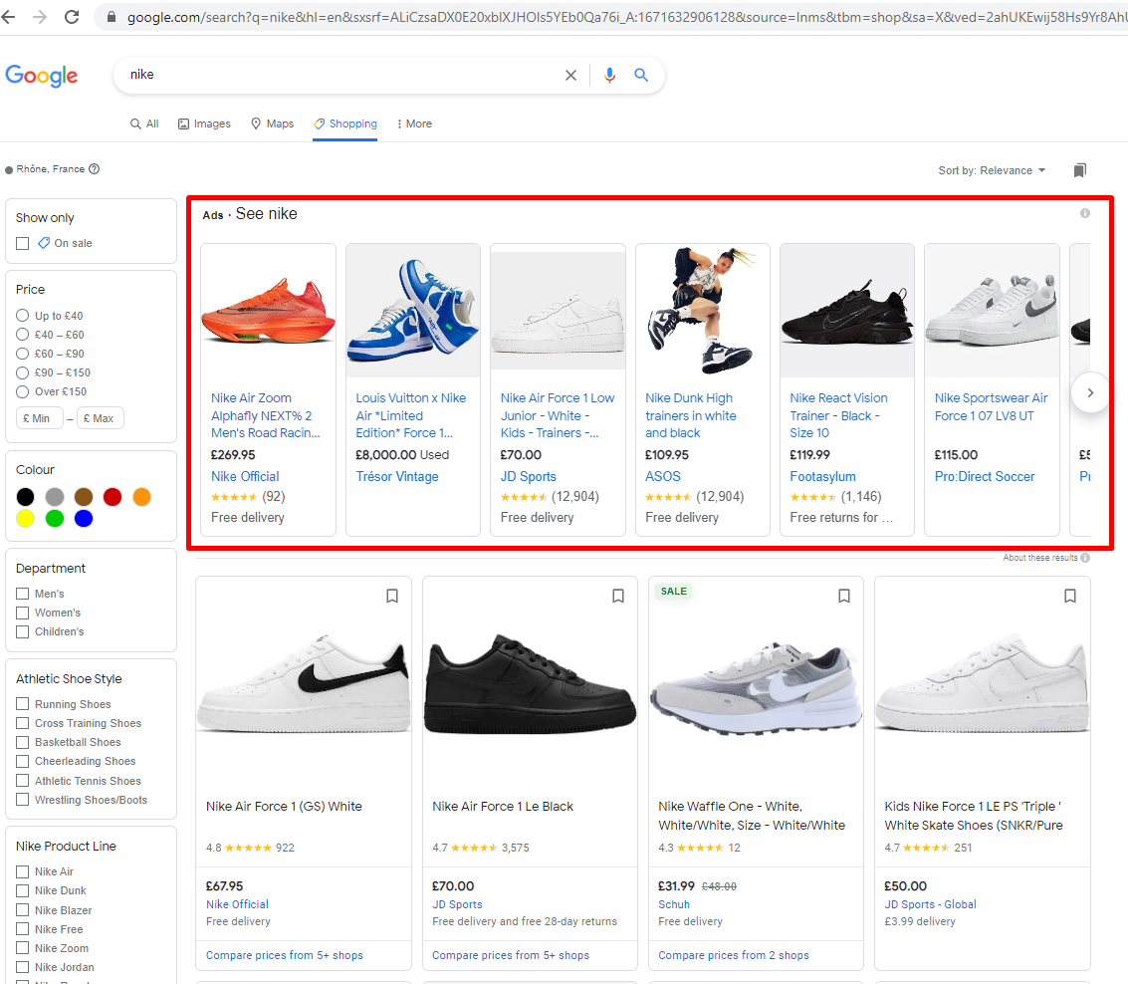Enable the Basketball Shoes filter
The height and width of the screenshot is (984, 1128).
click(x=22, y=742)
